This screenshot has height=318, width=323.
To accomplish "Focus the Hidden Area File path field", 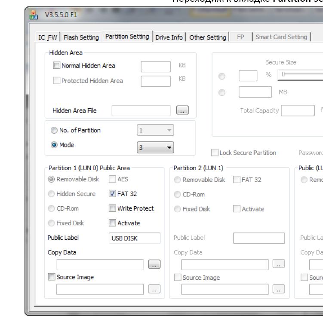I will coord(141,110).
